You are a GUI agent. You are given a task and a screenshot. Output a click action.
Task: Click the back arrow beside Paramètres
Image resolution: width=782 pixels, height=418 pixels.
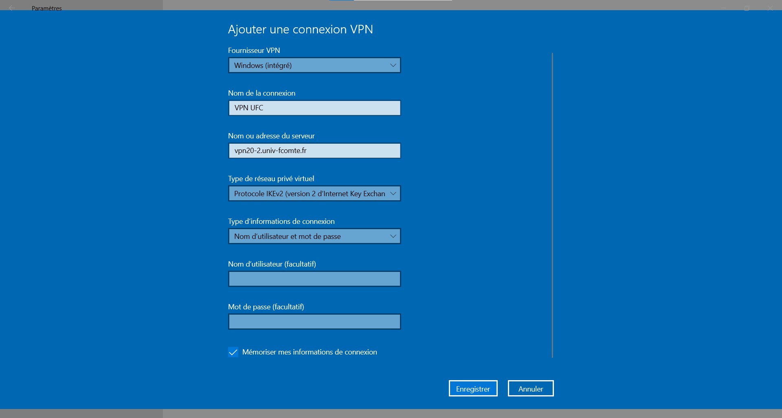(12, 8)
